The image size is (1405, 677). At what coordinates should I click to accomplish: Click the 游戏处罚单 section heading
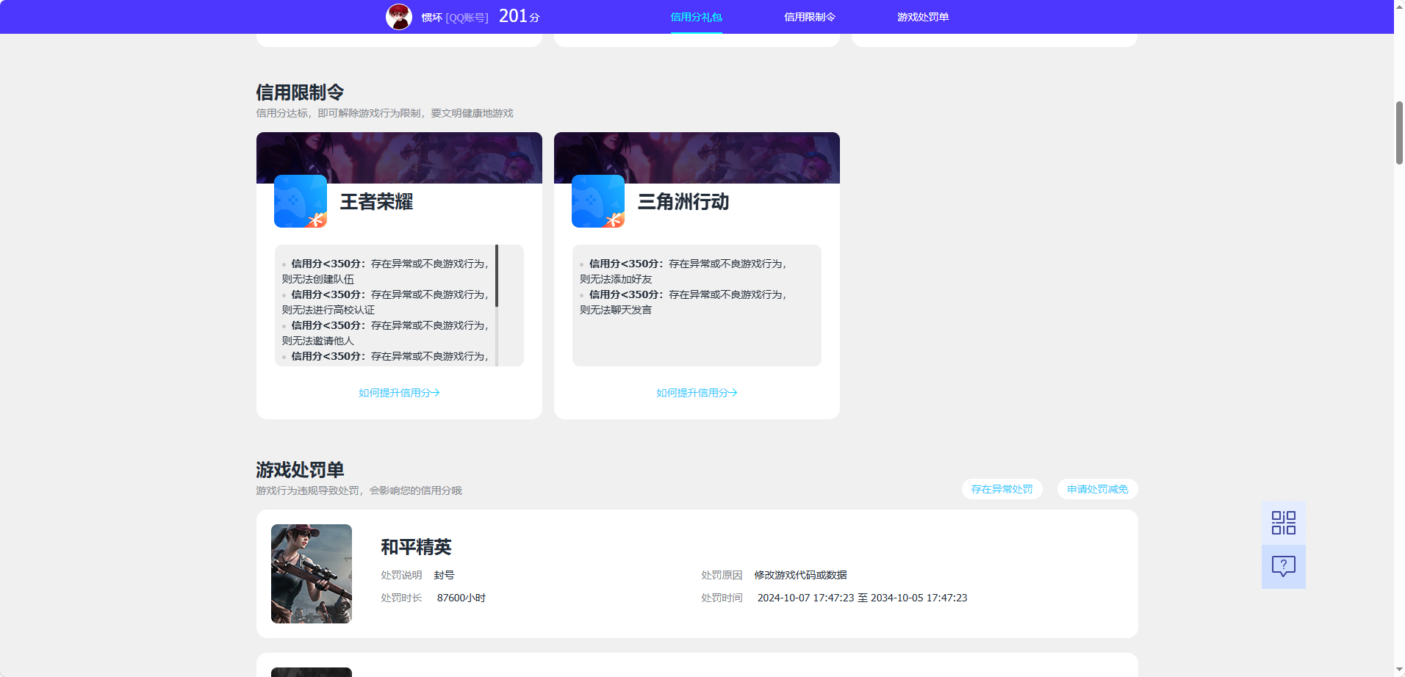(300, 470)
